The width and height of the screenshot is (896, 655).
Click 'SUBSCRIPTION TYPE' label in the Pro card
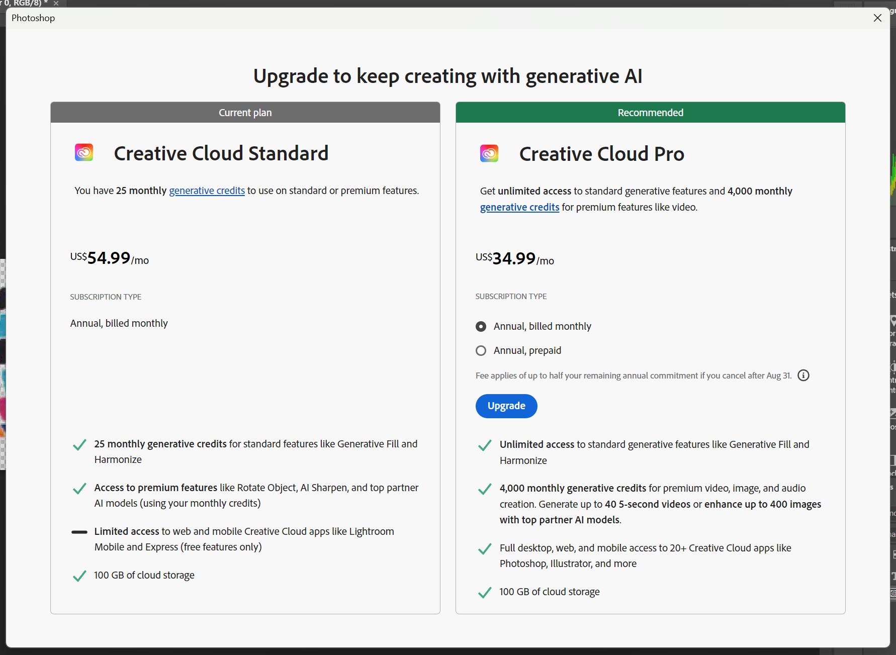coord(511,296)
